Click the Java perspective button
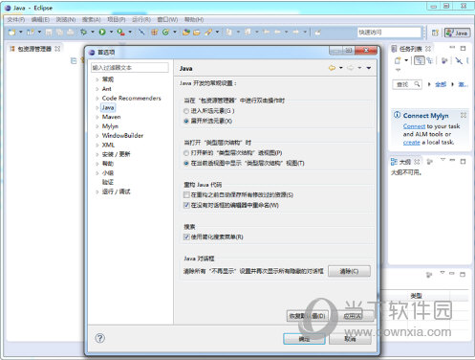This screenshot has width=475, height=360. pyautogui.click(x=457, y=33)
